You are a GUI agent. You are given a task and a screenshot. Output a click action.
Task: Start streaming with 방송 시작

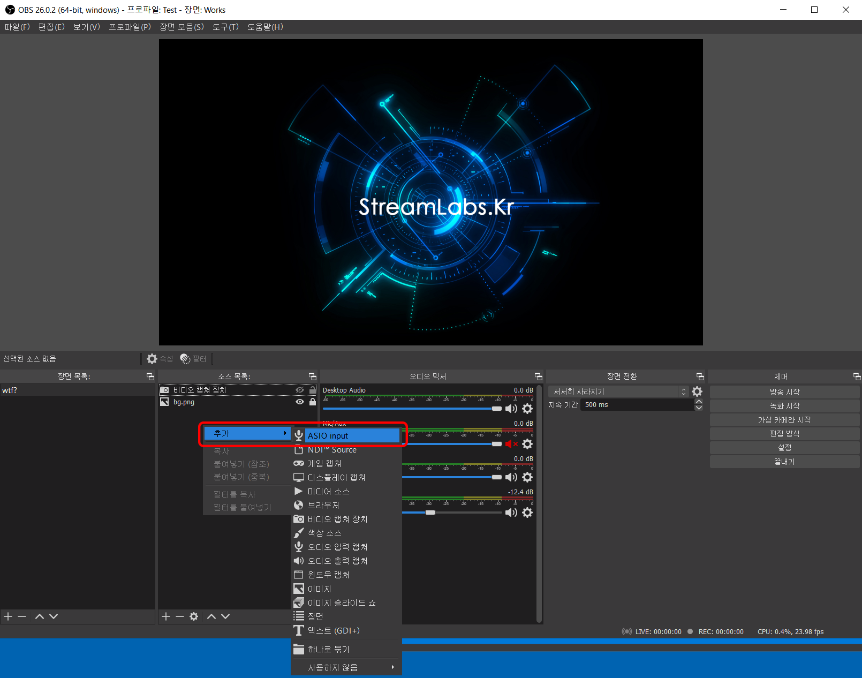(x=784, y=391)
